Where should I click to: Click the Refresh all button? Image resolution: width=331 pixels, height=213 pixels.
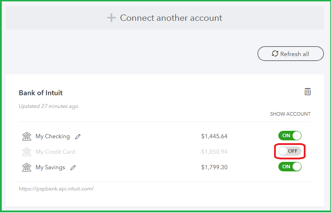tap(290, 54)
